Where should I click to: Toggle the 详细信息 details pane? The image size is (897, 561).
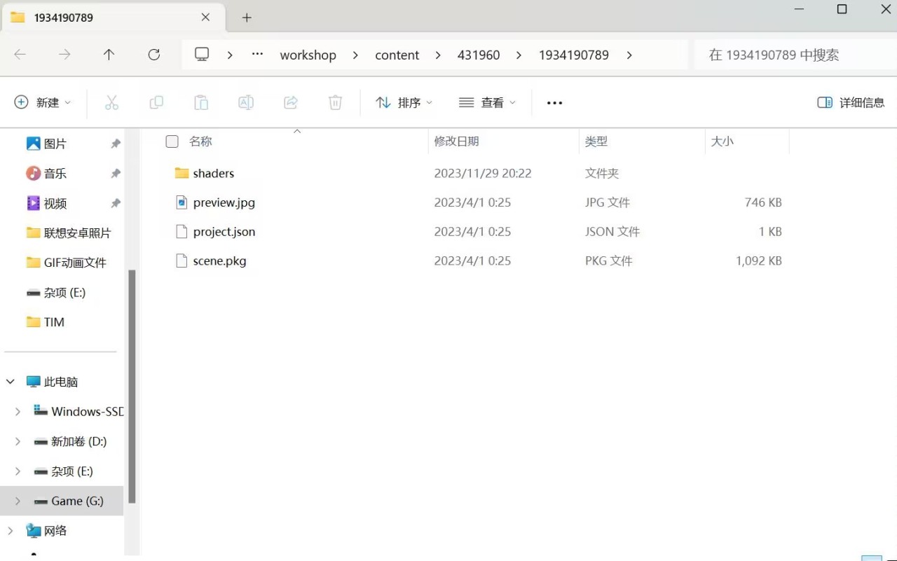point(851,103)
